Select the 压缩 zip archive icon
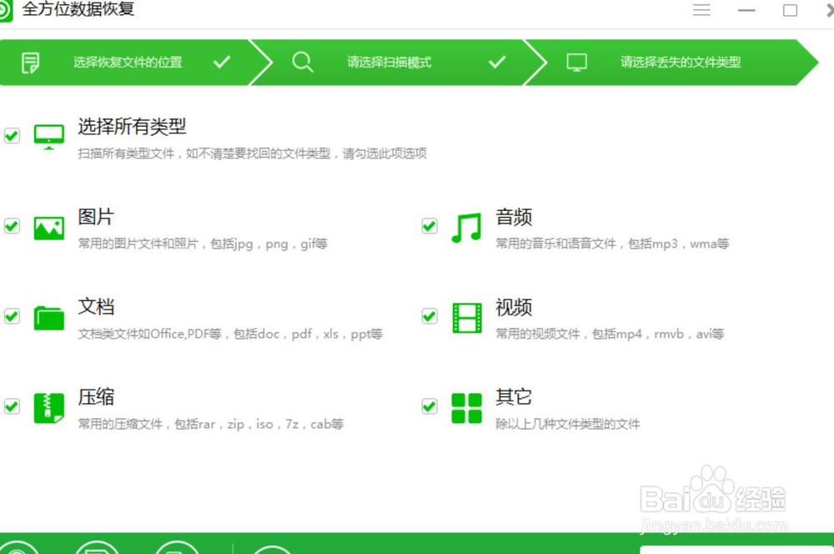 48,406
